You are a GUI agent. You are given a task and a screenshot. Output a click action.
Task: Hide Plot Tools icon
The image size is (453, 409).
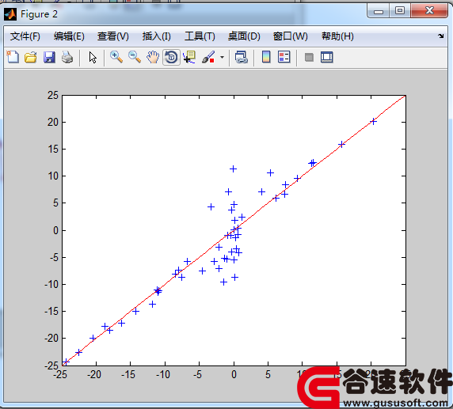309,57
